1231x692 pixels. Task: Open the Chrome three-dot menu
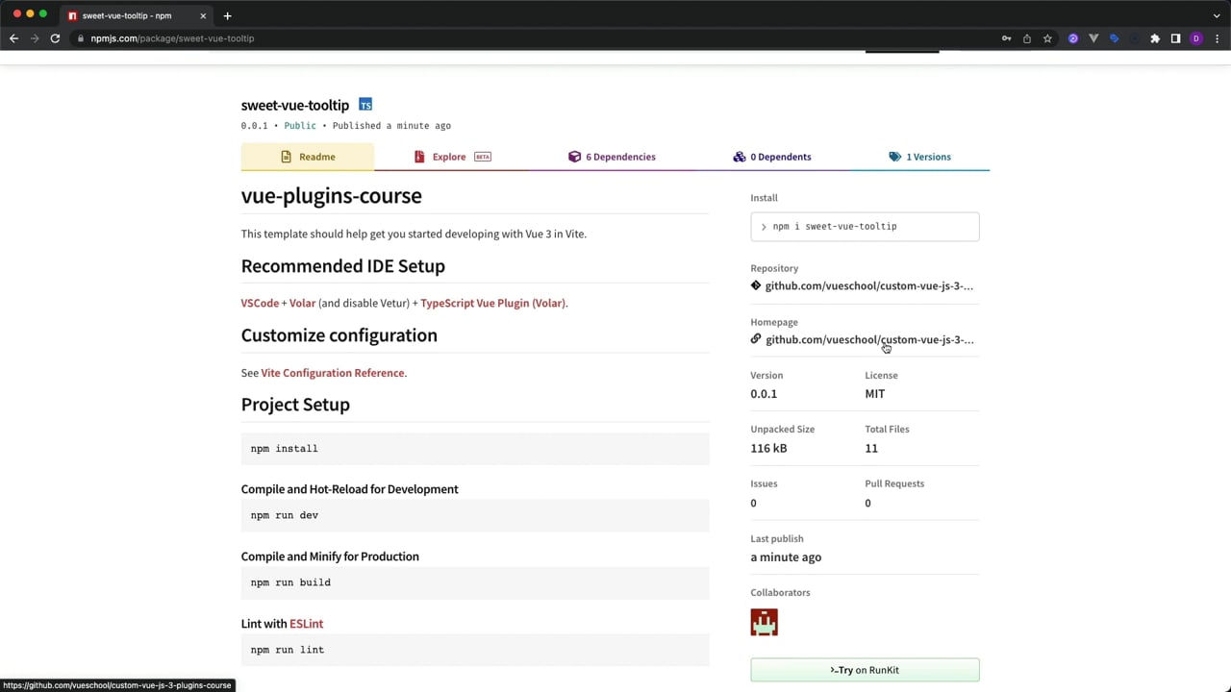coord(1217,38)
